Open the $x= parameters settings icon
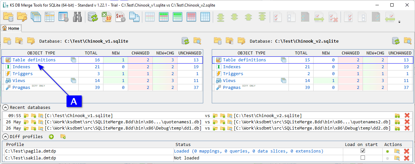The height and width of the screenshot is (164, 415). 120,17
